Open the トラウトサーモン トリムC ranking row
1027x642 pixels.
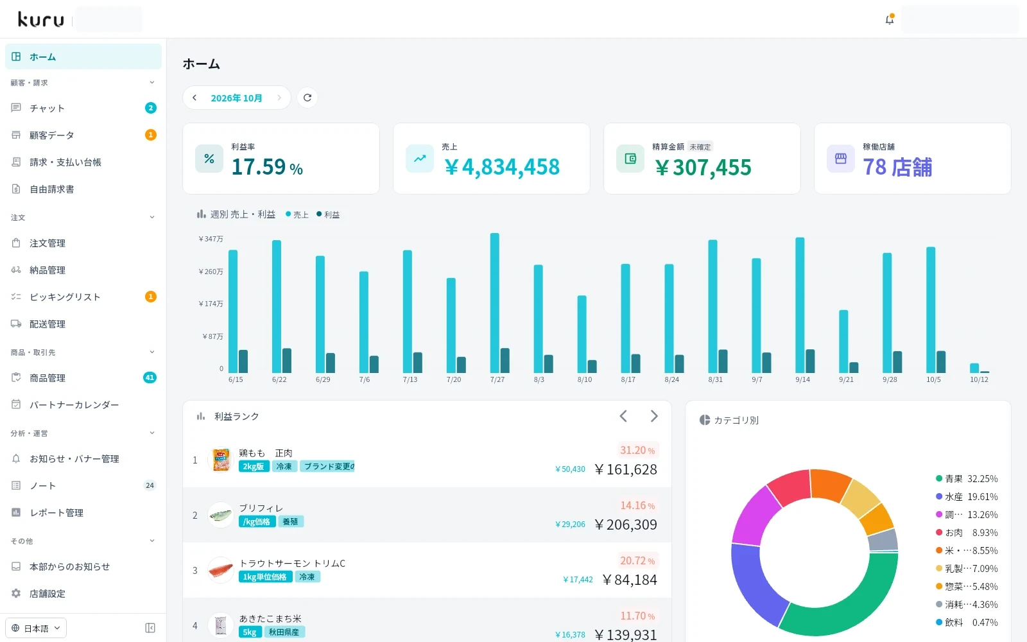click(x=427, y=570)
